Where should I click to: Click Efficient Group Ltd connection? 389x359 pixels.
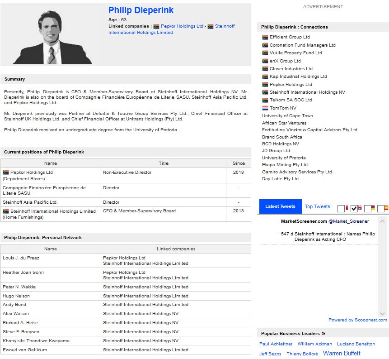290,37
